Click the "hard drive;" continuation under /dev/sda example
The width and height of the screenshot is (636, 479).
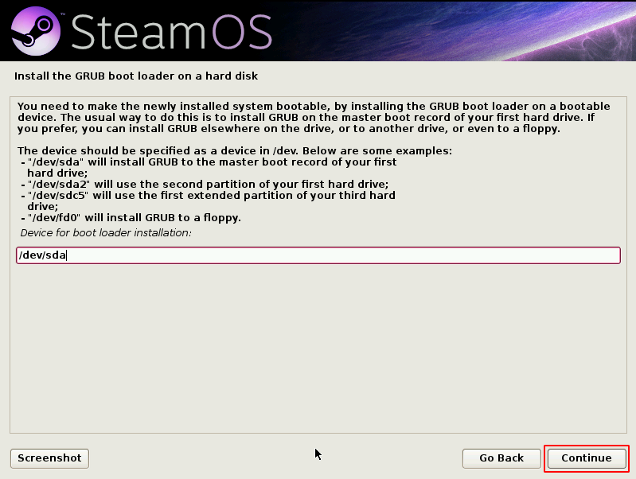[x=57, y=173]
